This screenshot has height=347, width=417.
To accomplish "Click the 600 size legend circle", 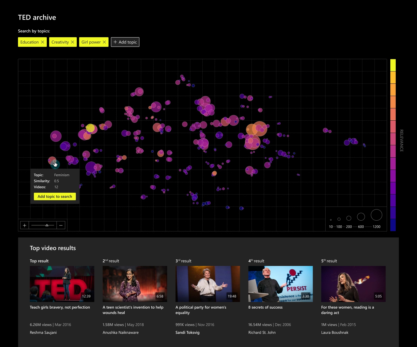I will coord(361,217).
